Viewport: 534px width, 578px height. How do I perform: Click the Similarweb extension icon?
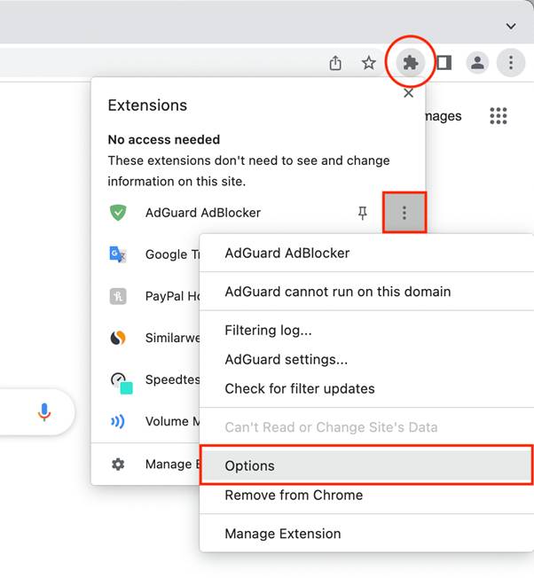(x=118, y=338)
